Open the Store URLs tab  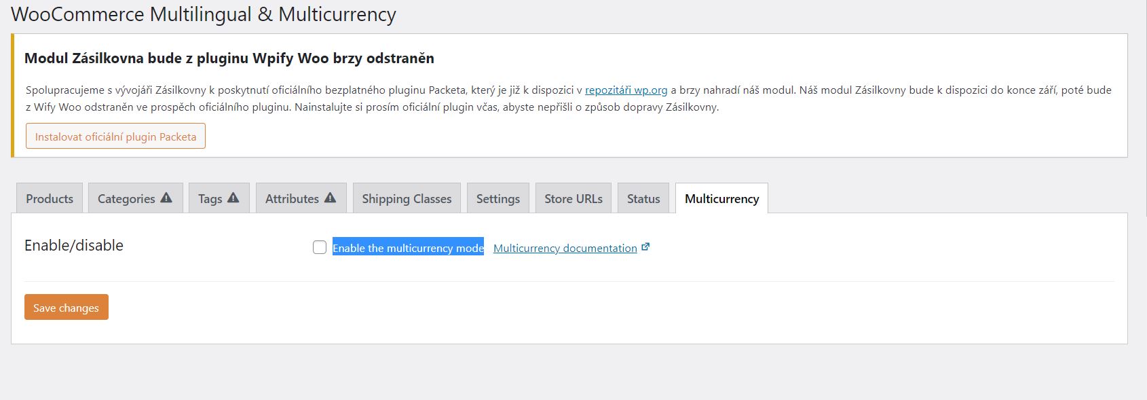[x=573, y=198]
